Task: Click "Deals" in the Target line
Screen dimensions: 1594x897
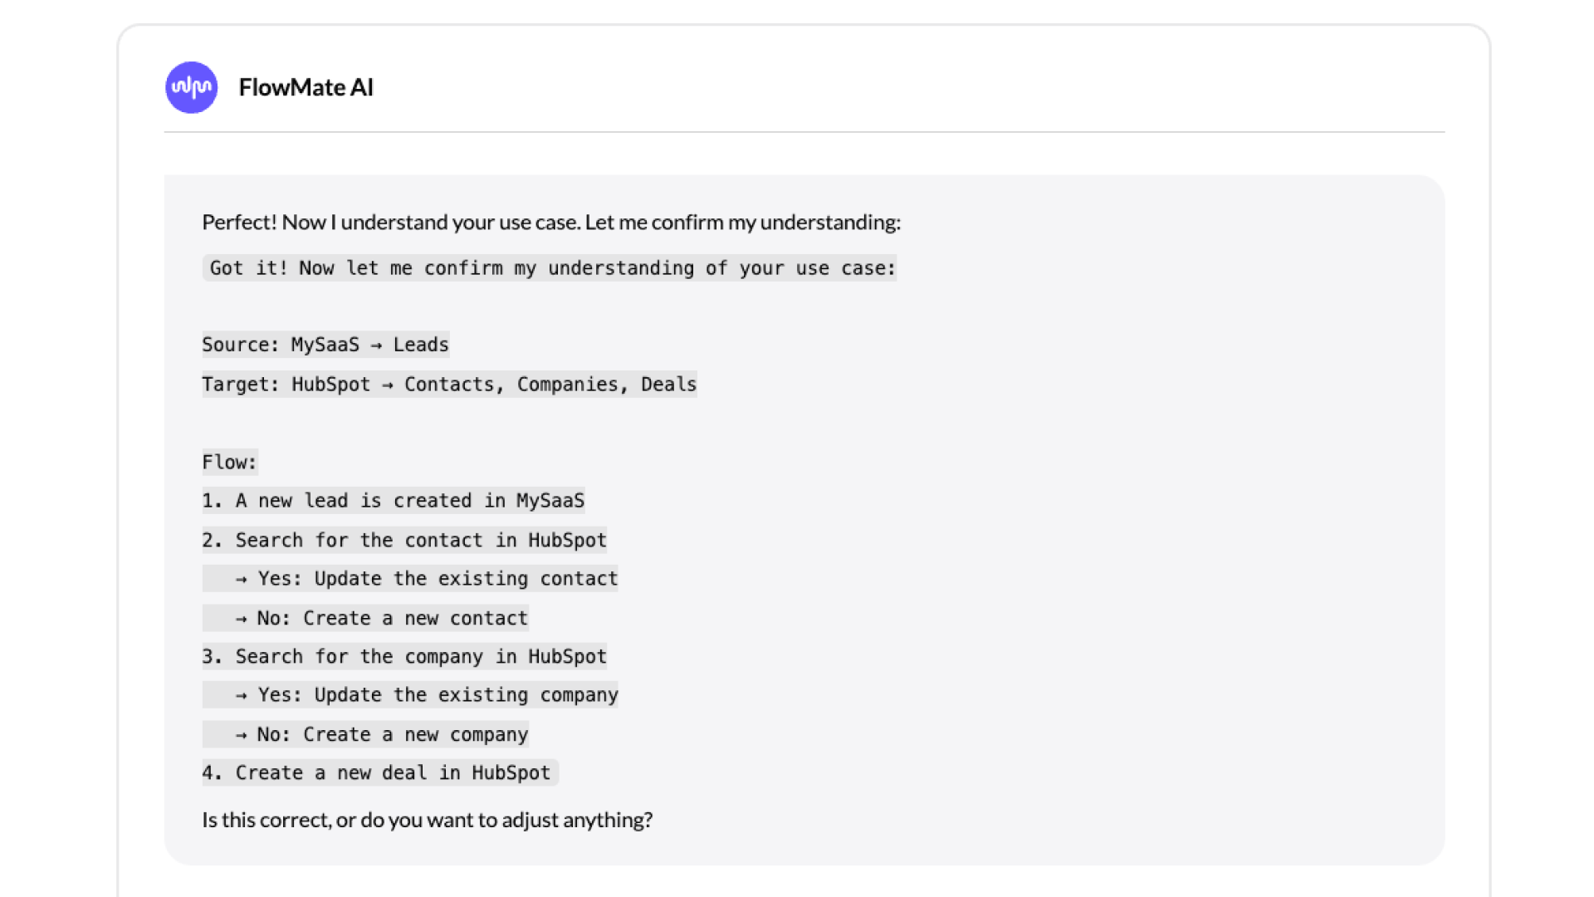Action: [668, 385]
